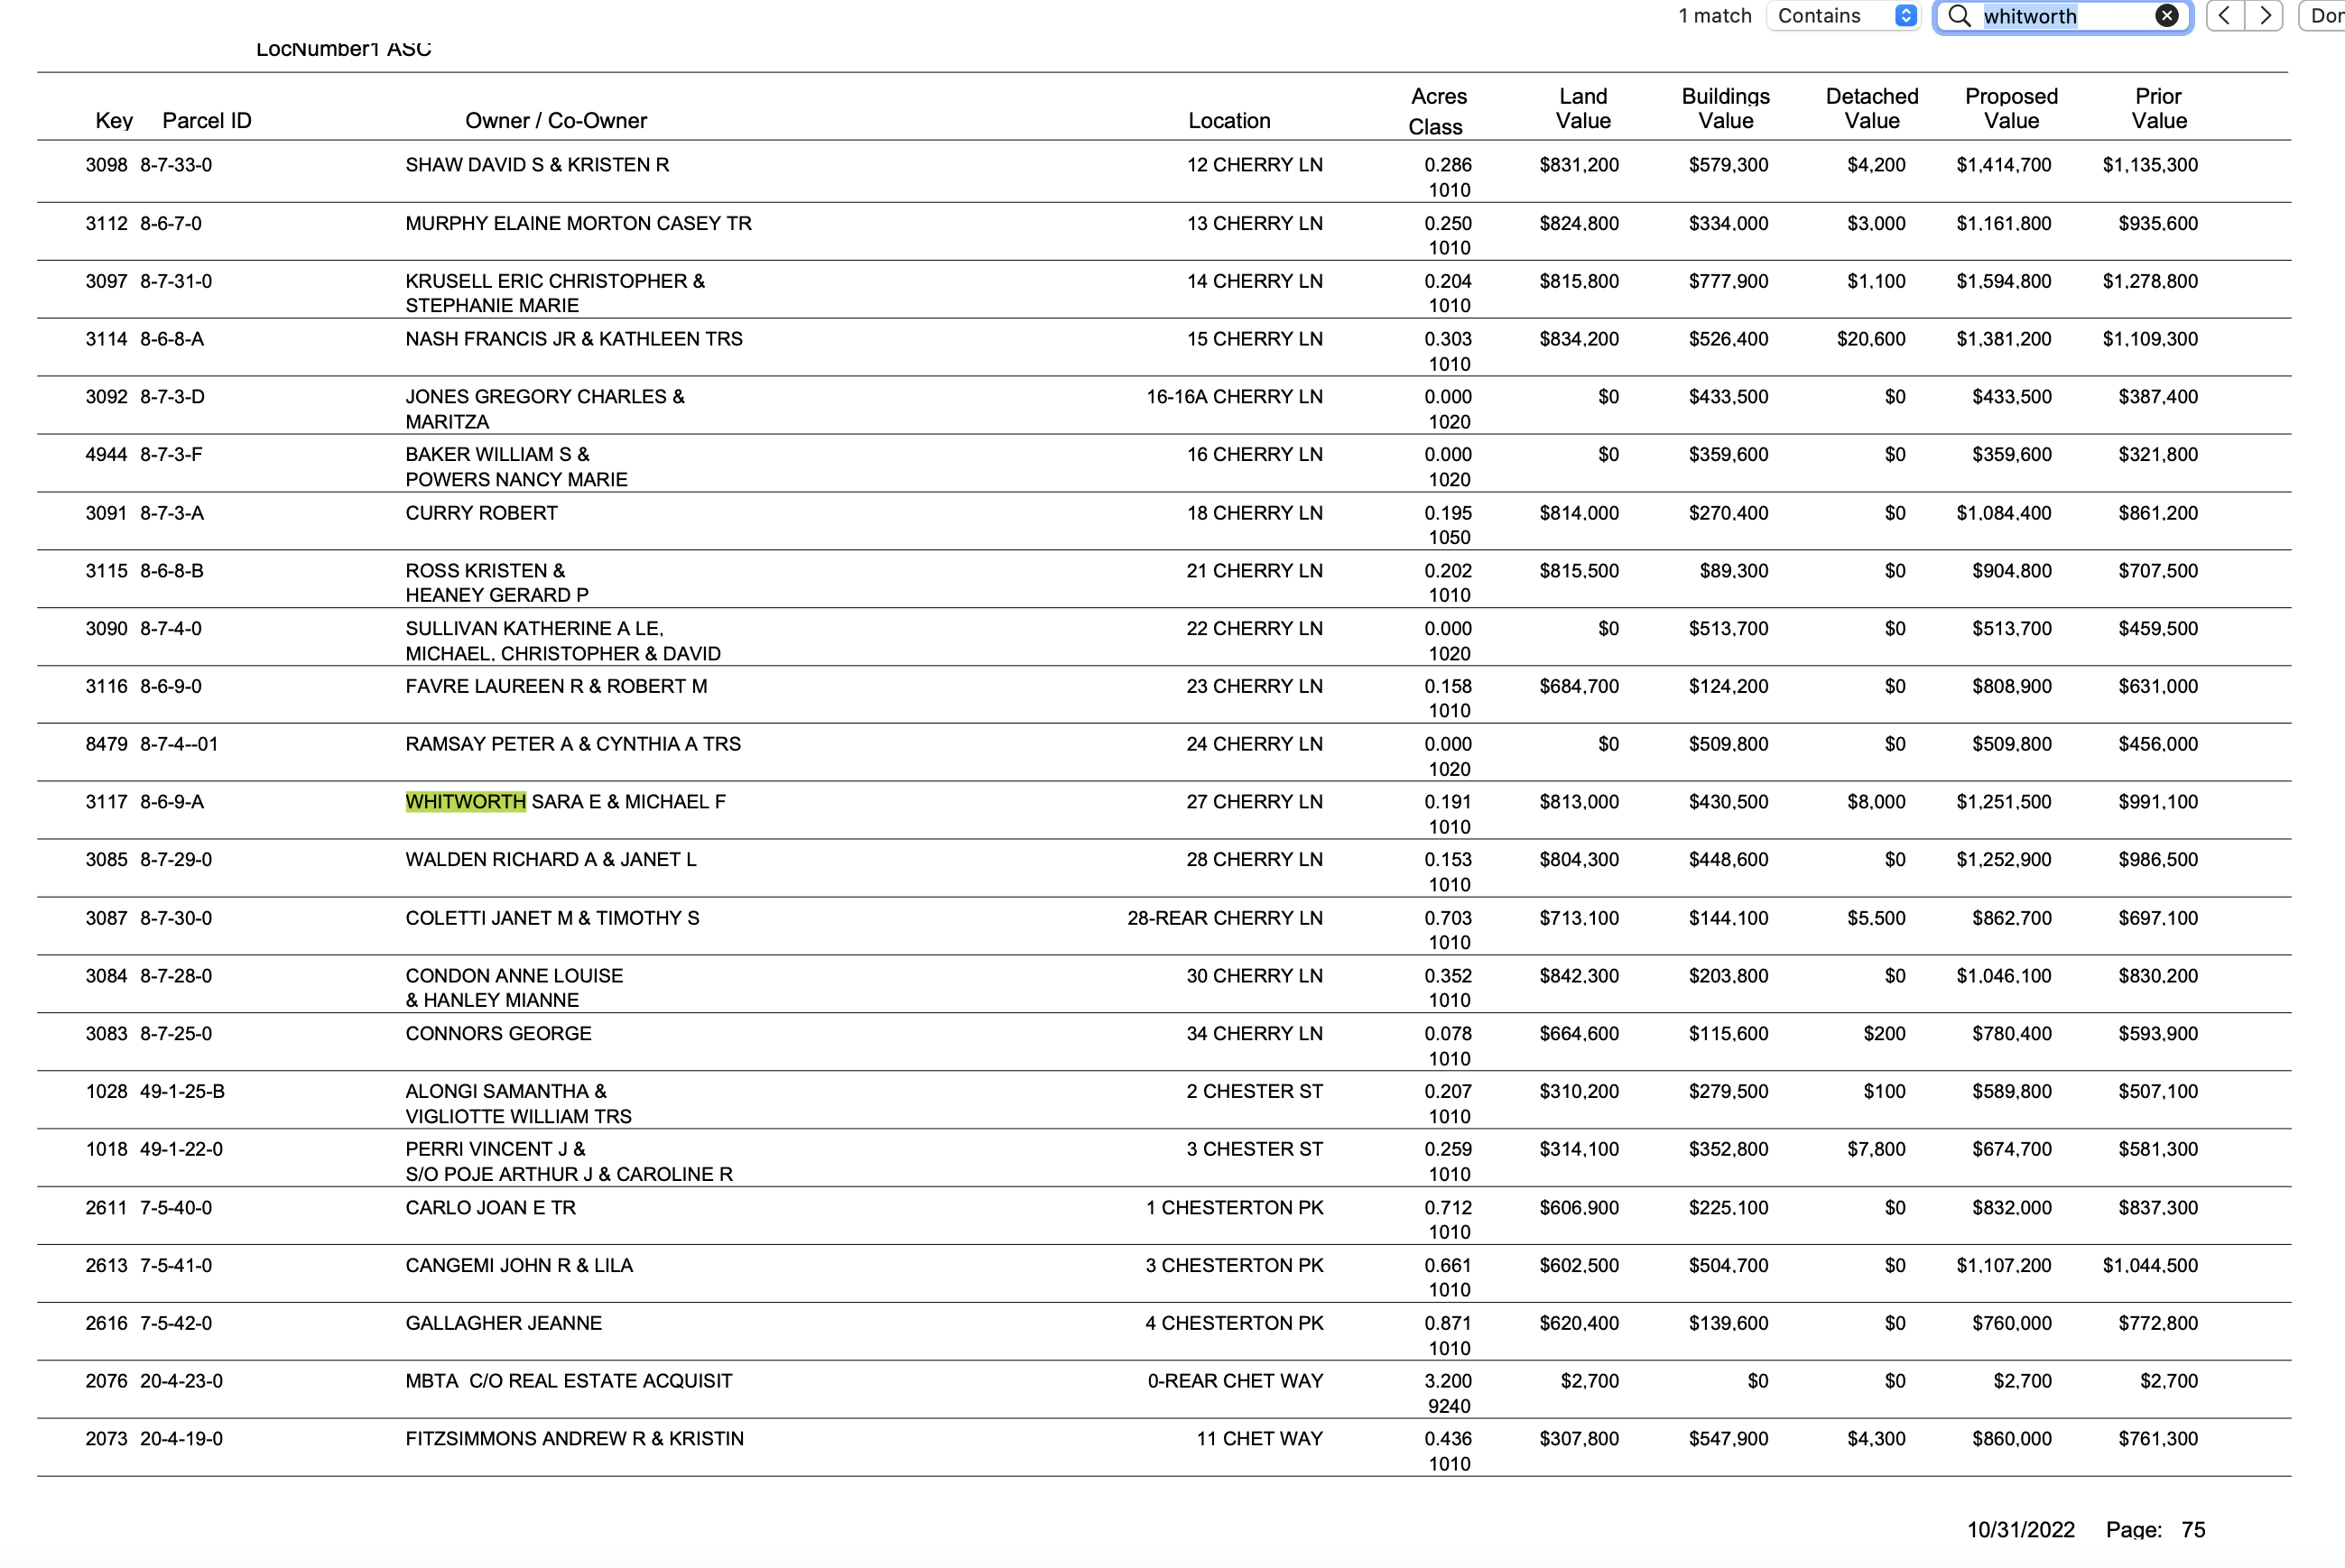Click the Parcel ID column header
Image resolution: width=2345 pixels, height=1568 pixels.
click(x=207, y=121)
